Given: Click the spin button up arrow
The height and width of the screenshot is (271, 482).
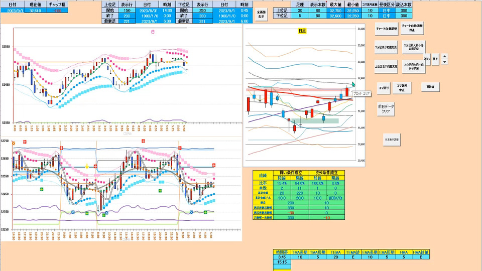Looking at the screenshot, I should (444, 56).
